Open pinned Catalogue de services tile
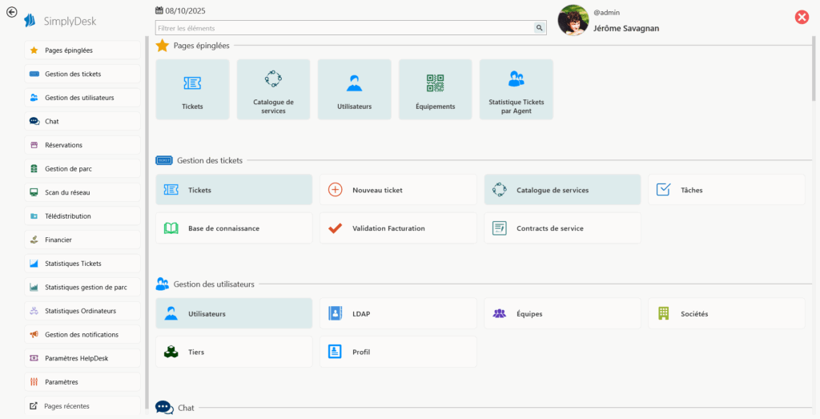820x419 pixels. (x=273, y=90)
